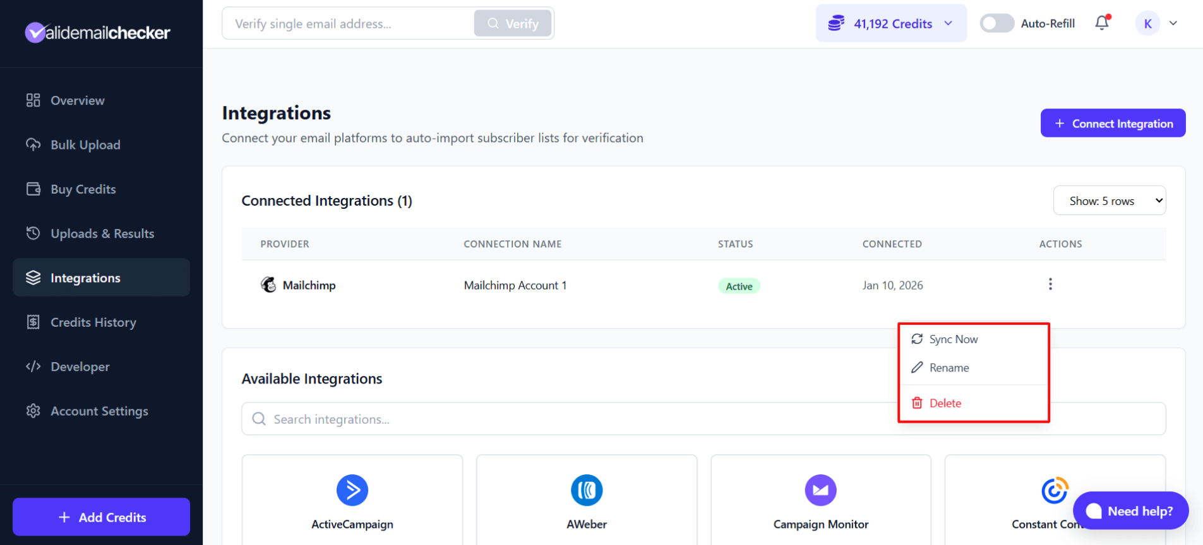Click the Sync Now refresh icon
The width and height of the screenshot is (1203, 545).
coord(917,339)
